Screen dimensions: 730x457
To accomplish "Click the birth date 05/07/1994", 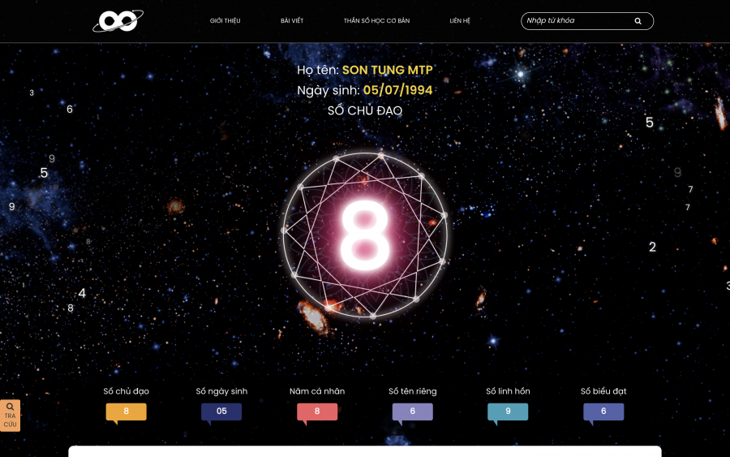I will coord(397,90).
